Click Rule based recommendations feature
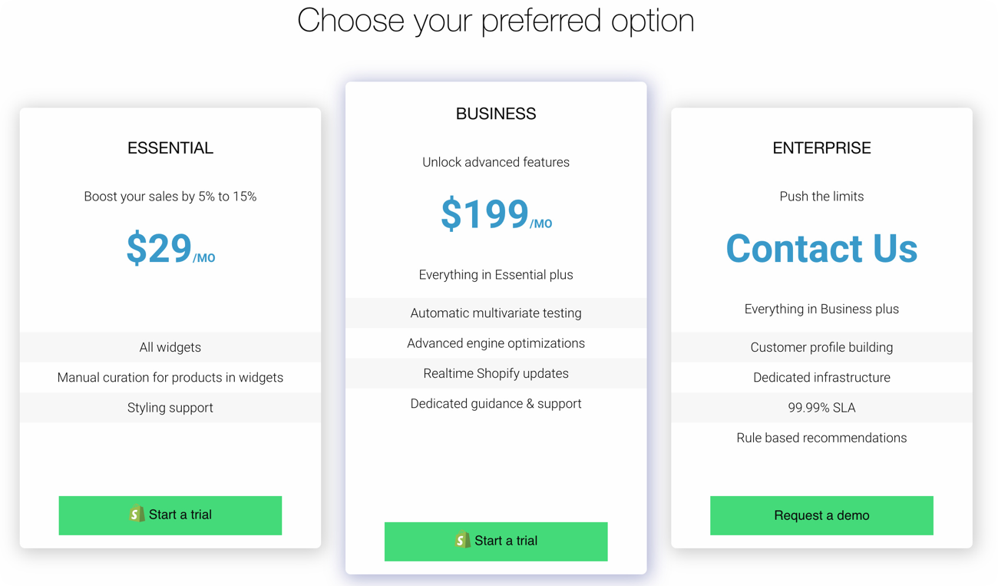The width and height of the screenshot is (998, 586). pos(821,438)
